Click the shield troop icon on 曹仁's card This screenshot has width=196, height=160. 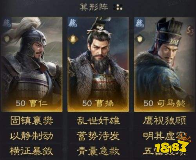7,39
